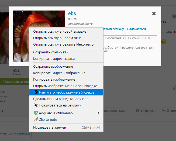176x141 pixels.
Task: Click the 'Подписаться' link
Action: pos(136,29)
